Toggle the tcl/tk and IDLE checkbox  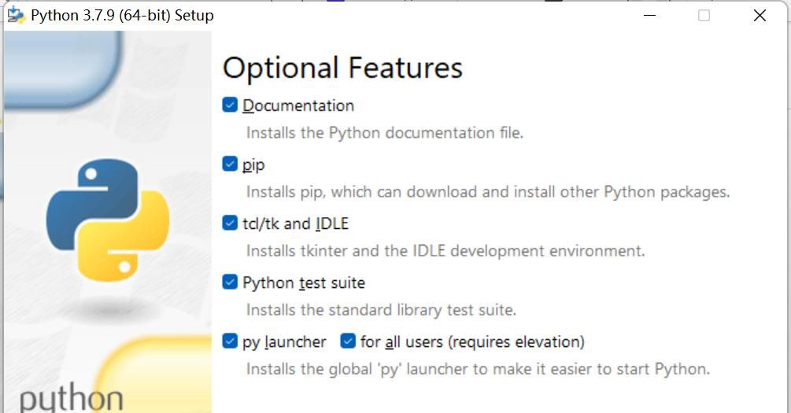[x=230, y=223]
